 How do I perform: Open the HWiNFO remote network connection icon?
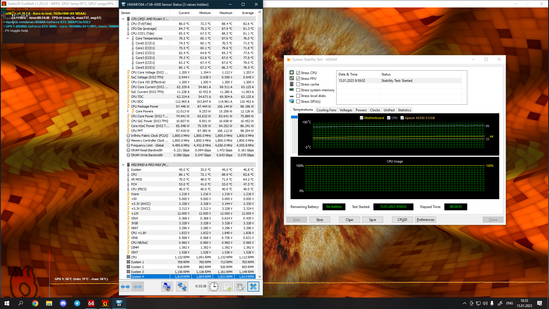click(x=182, y=287)
